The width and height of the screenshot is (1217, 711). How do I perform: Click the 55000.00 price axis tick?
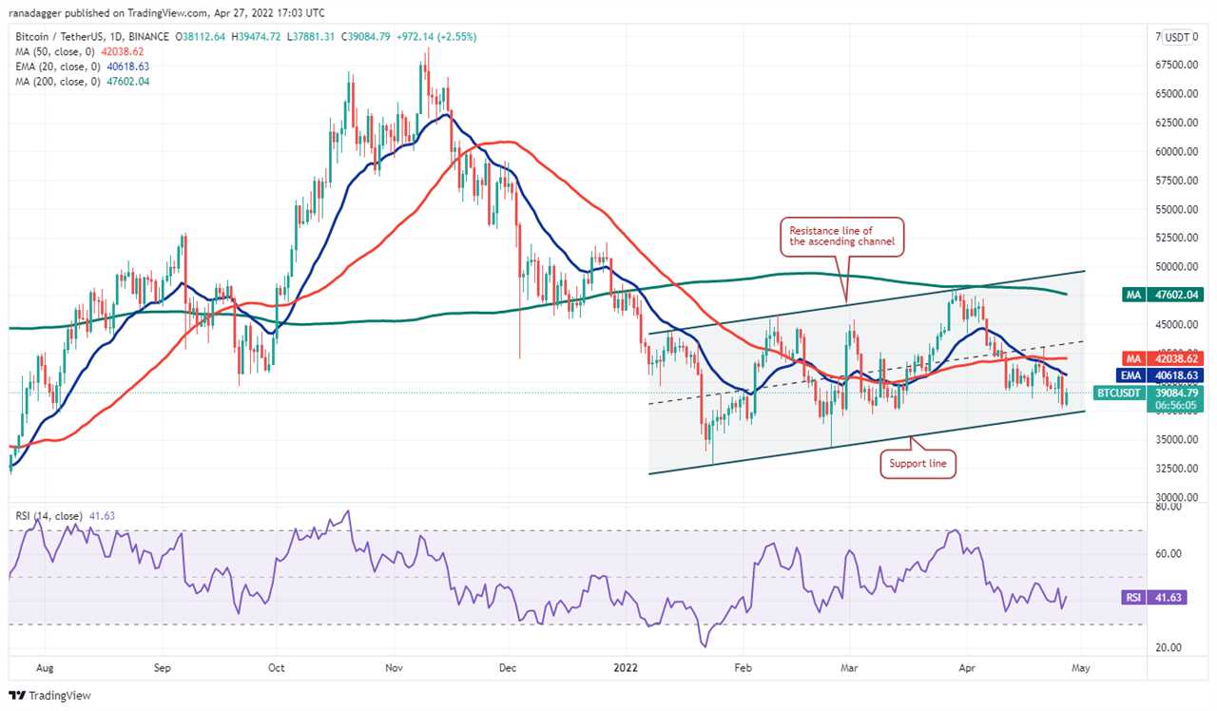pos(1175,209)
